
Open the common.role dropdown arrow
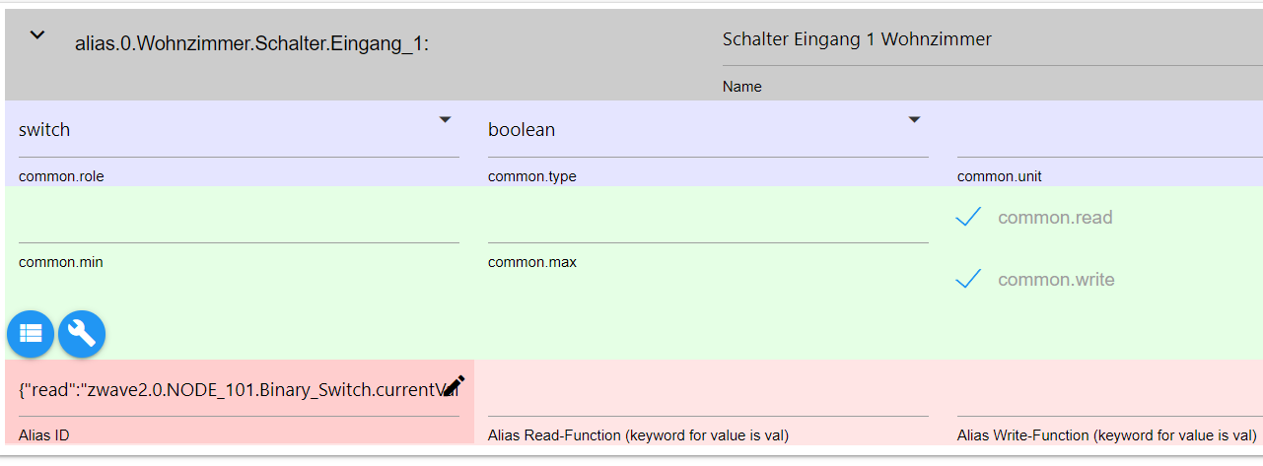(445, 119)
